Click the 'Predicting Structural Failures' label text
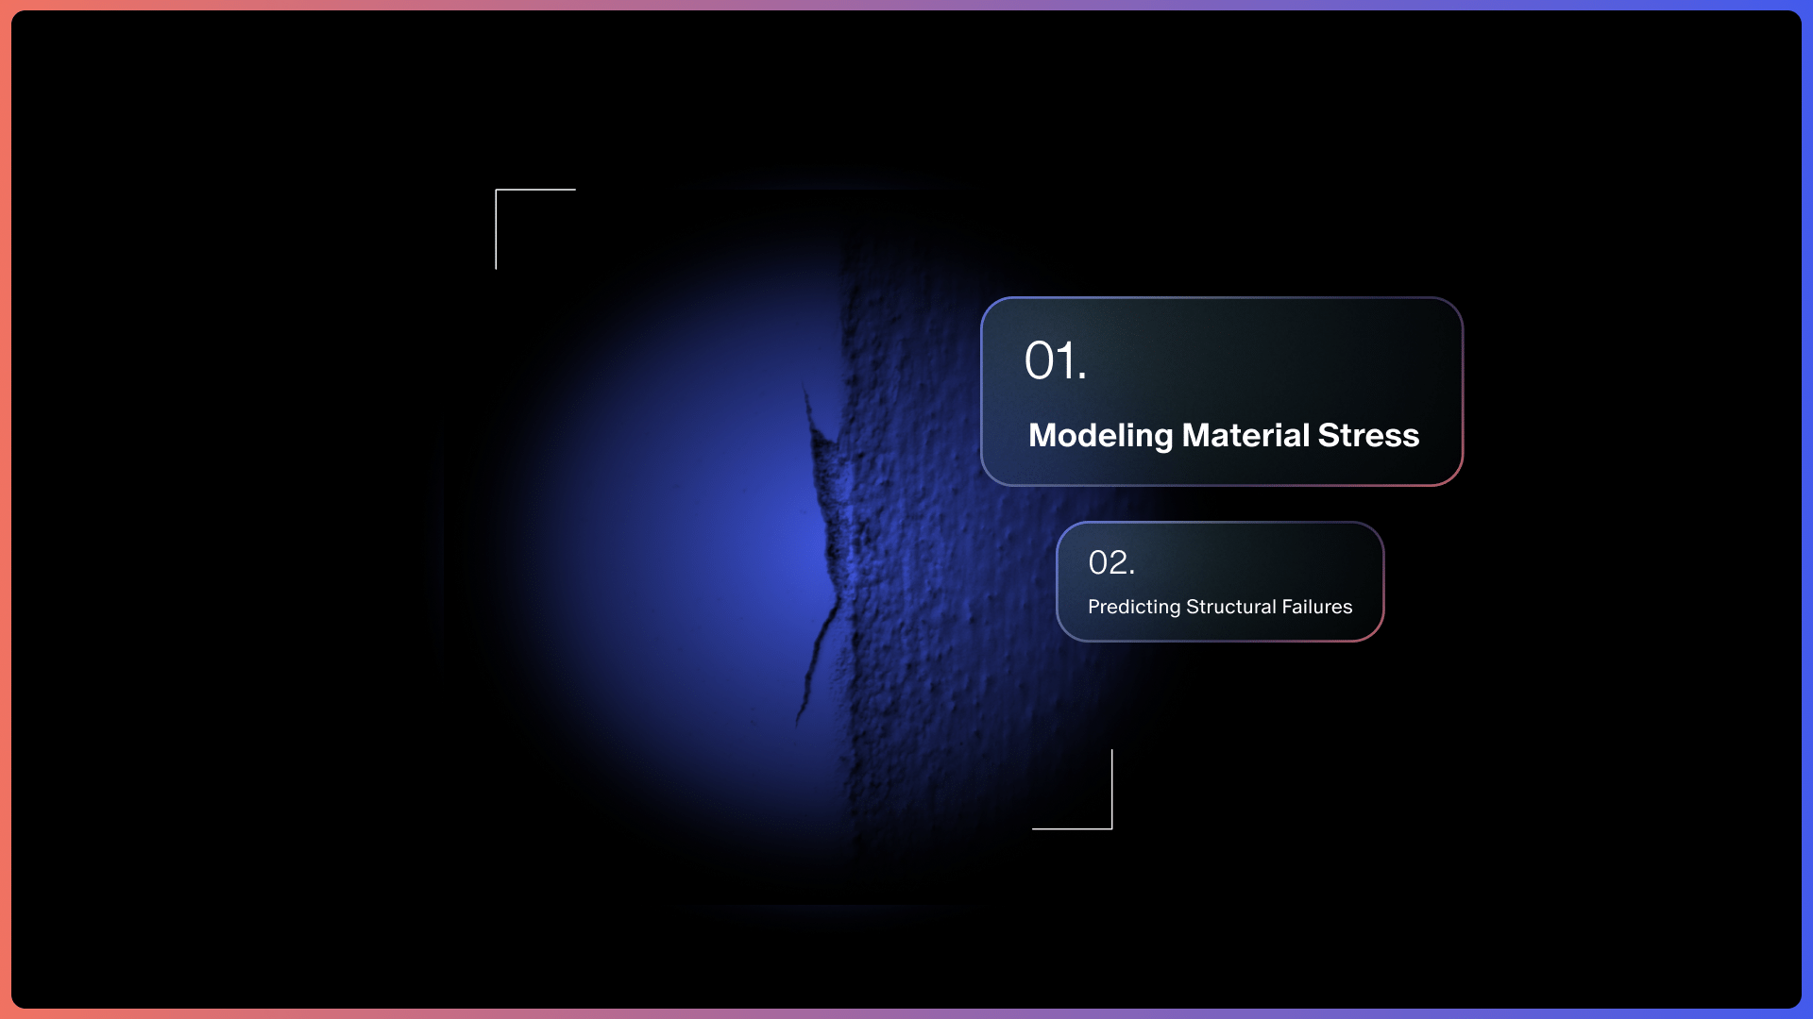Viewport: 1813px width, 1019px height. pyautogui.click(x=1220, y=607)
